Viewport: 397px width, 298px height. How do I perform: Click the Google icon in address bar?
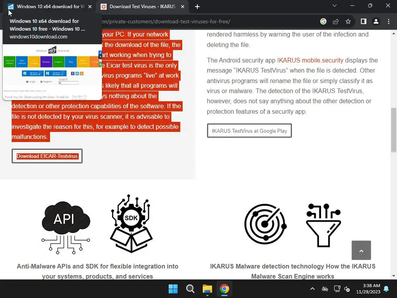pyautogui.click(x=323, y=22)
